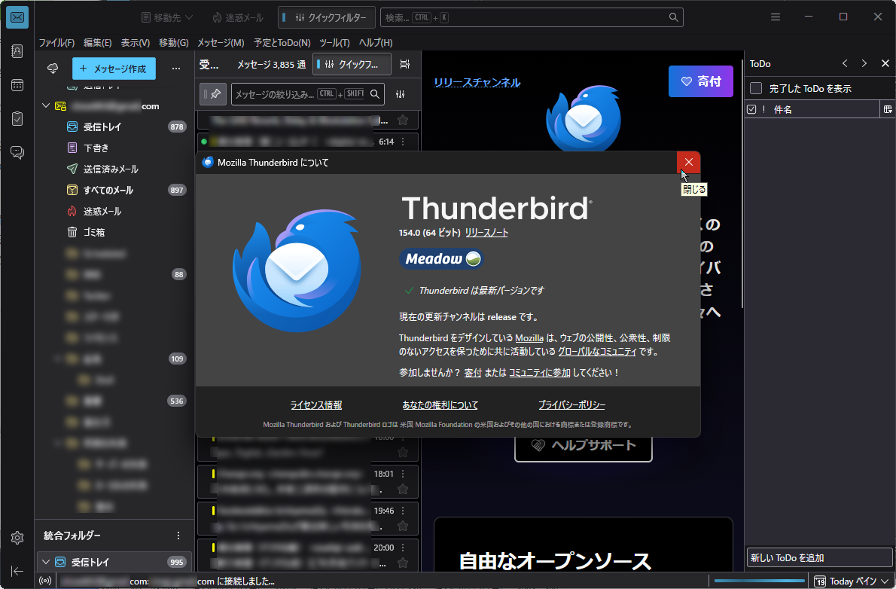Select the Trash folder
This screenshot has width=896, height=589.
pos(115,232)
